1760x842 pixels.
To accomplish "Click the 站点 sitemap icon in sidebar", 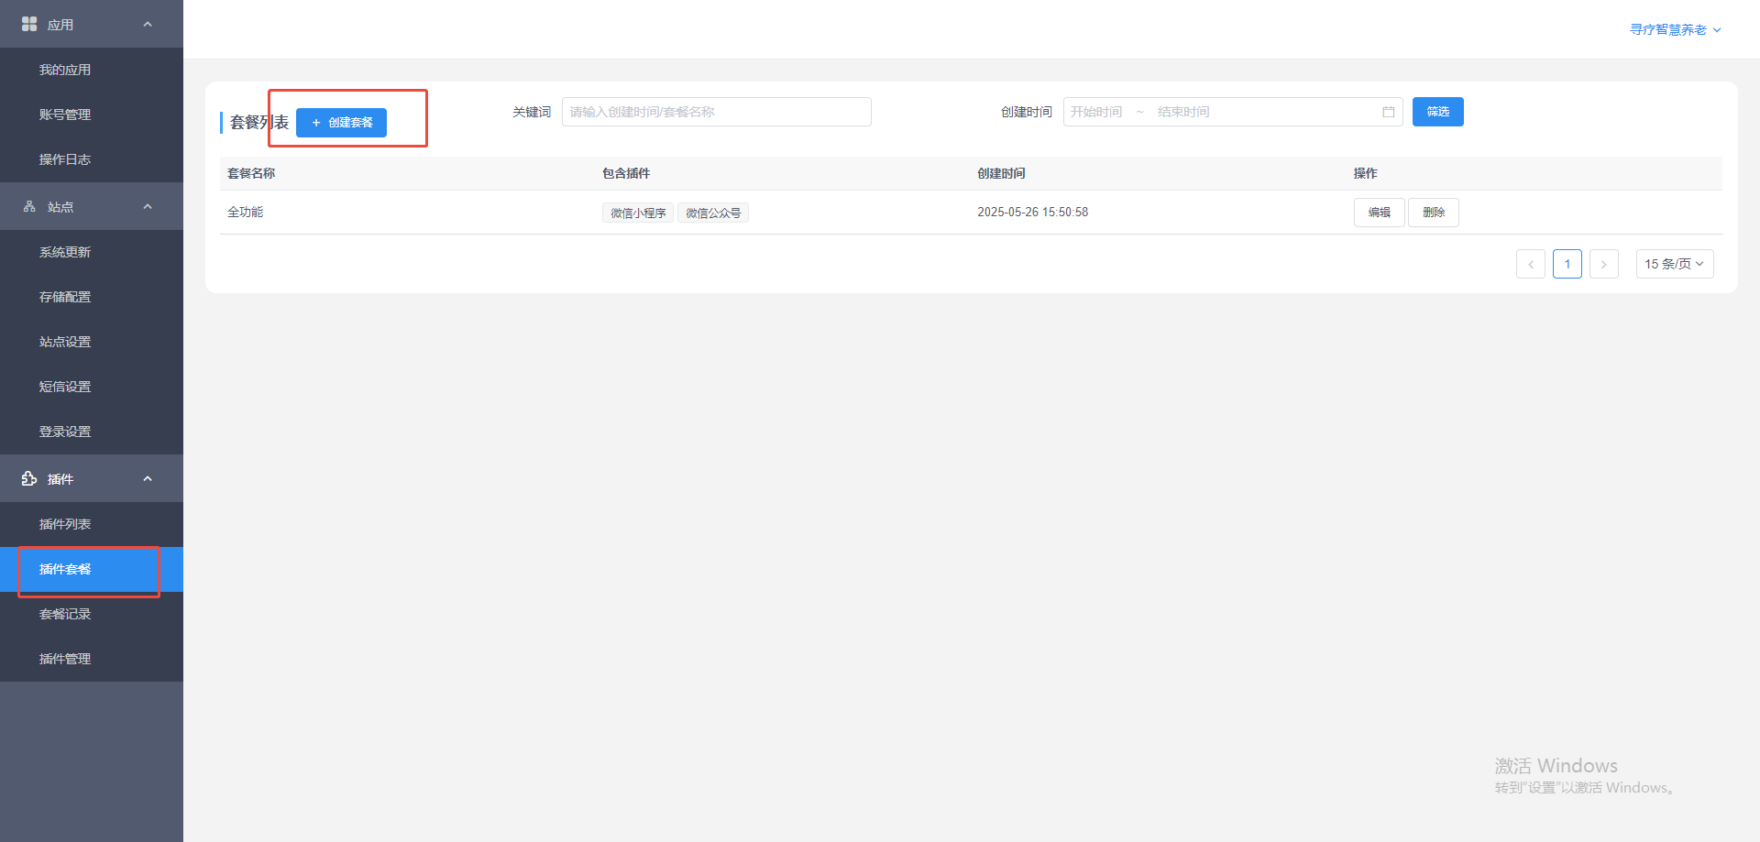I will point(29,206).
